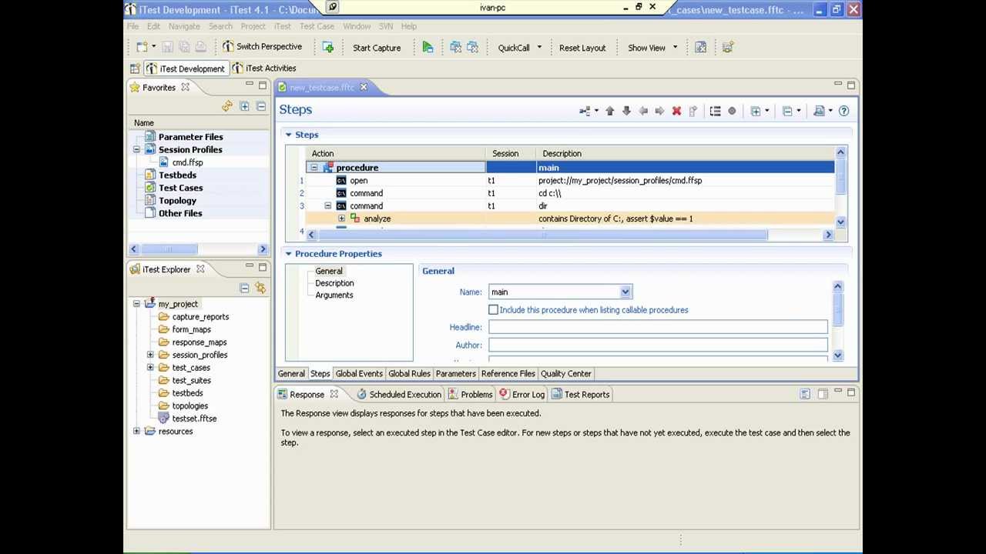Close the new_testcase.fftc editor tab
The width and height of the screenshot is (986, 554).
(x=364, y=87)
